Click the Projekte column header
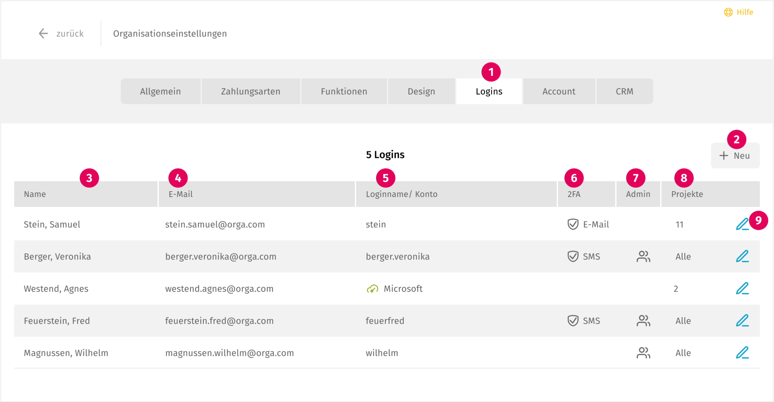 coord(687,194)
